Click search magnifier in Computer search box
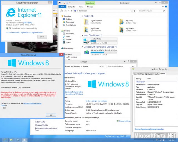 pos(164,11)
